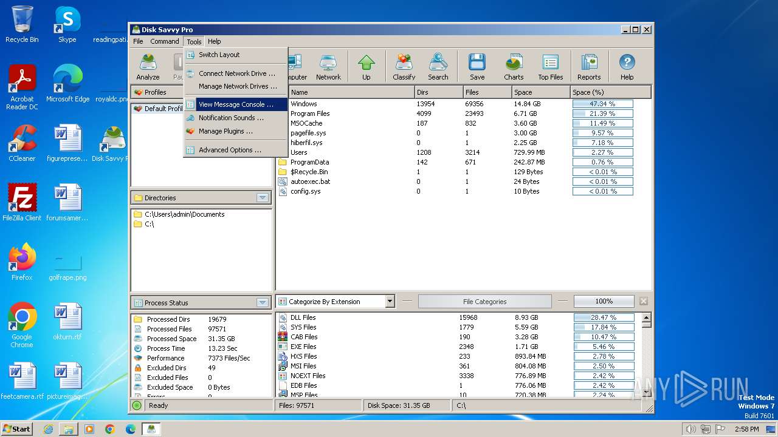Click the Help toolbar icon

coord(627,67)
